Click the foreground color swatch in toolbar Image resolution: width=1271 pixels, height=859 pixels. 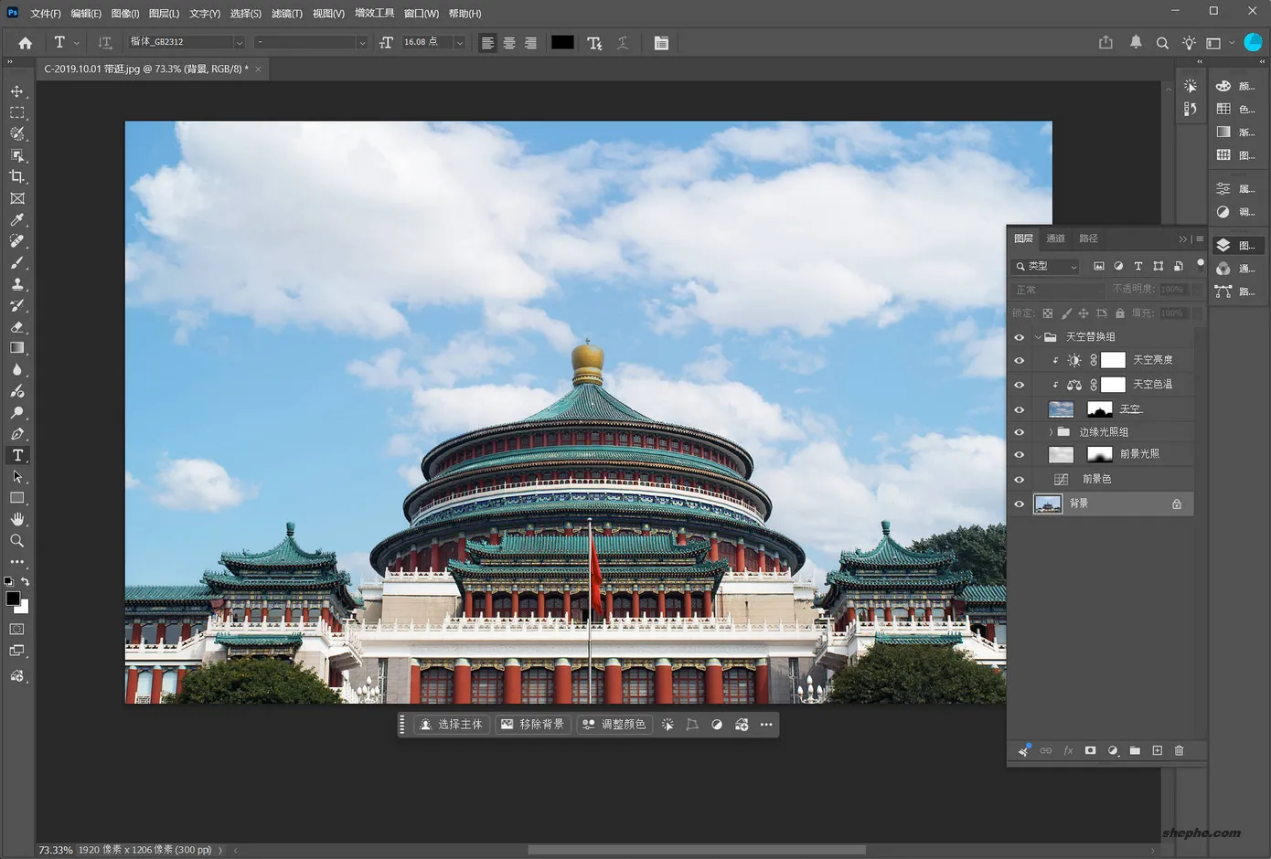(13, 599)
